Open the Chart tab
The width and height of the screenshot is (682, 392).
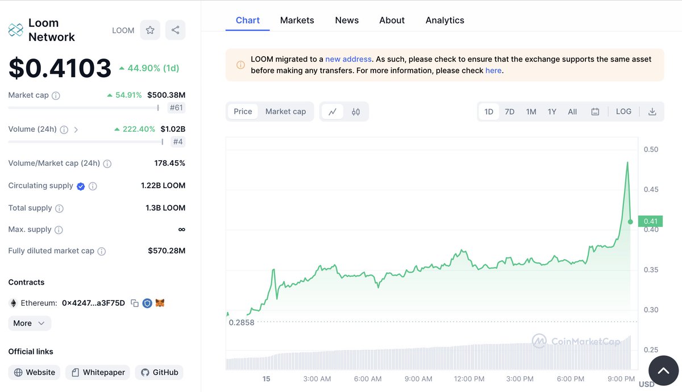tap(248, 20)
